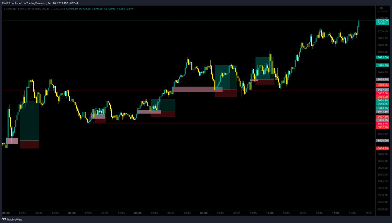
Task: Select the gray 3636.75 price label
Action: click(x=382, y=120)
